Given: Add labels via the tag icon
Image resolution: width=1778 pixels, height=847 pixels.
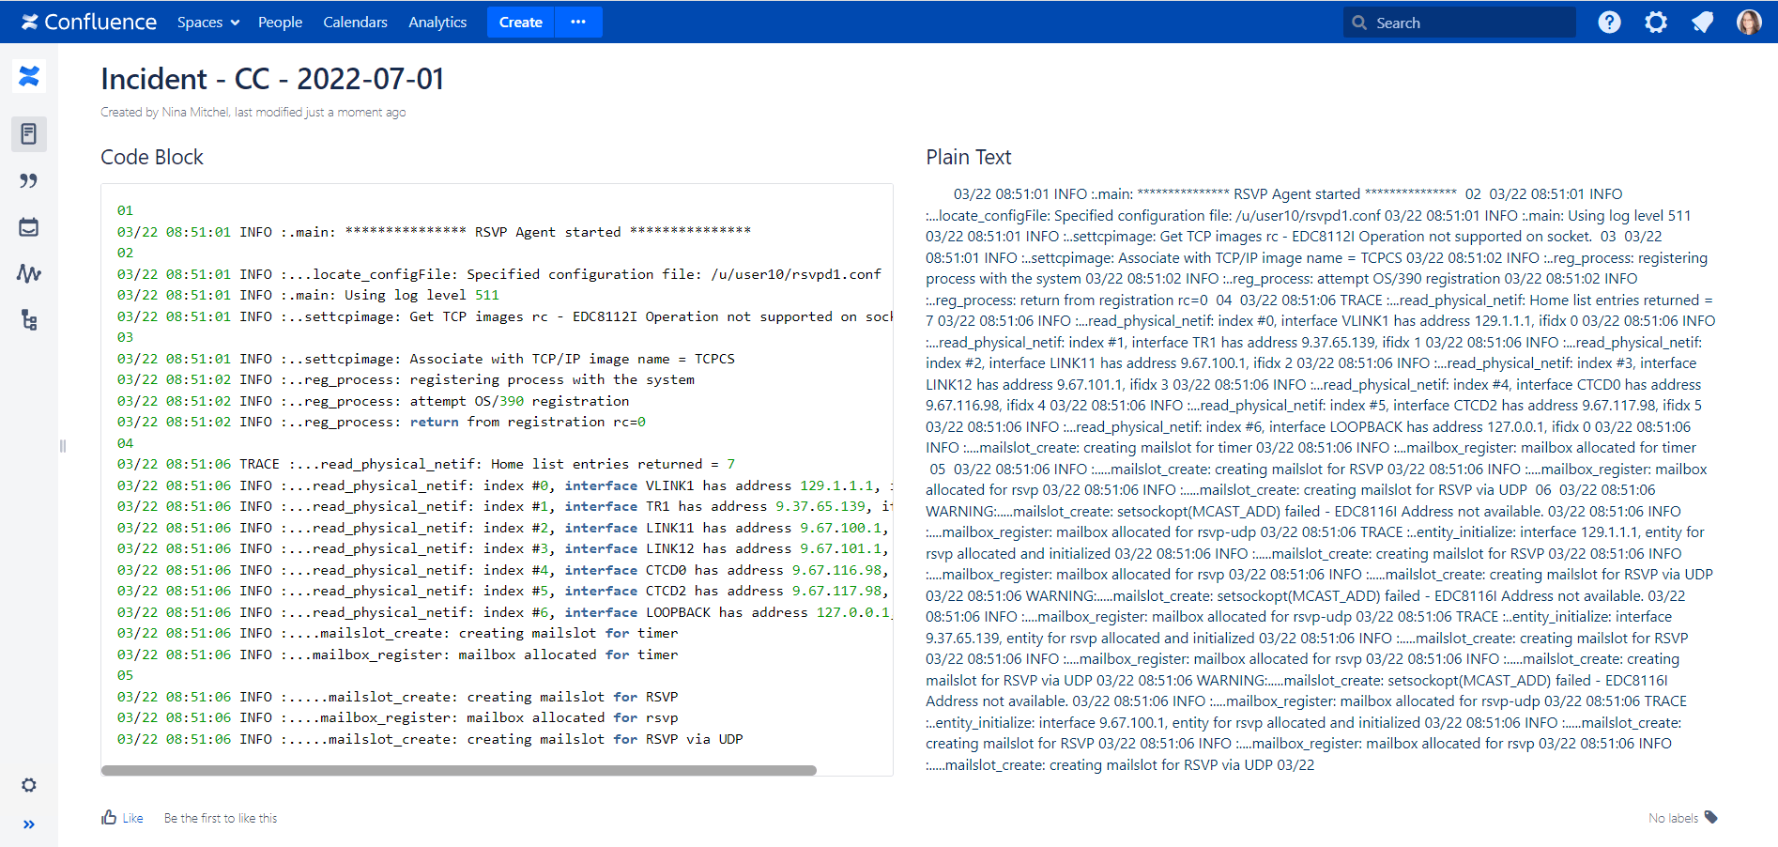Looking at the screenshot, I should click(1710, 818).
